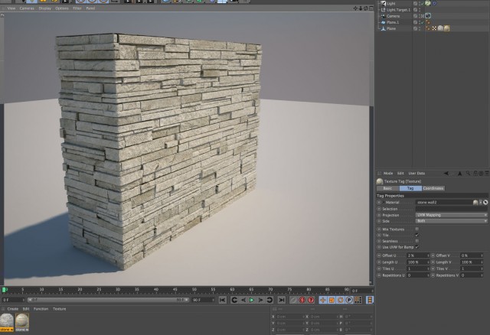Click the Offset U input field

coord(418,255)
